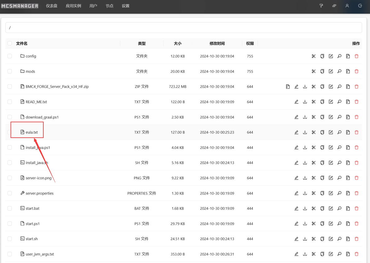This screenshot has height=263, width=370.
Task: Click the user_jvm_args.txt file name
Action: coord(40,254)
